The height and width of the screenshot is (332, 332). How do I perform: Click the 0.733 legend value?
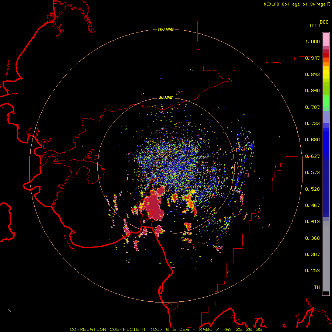312,124
